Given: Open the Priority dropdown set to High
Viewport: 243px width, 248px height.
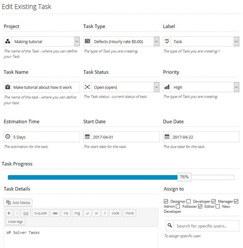Looking at the screenshot, I should coord(201,87).
